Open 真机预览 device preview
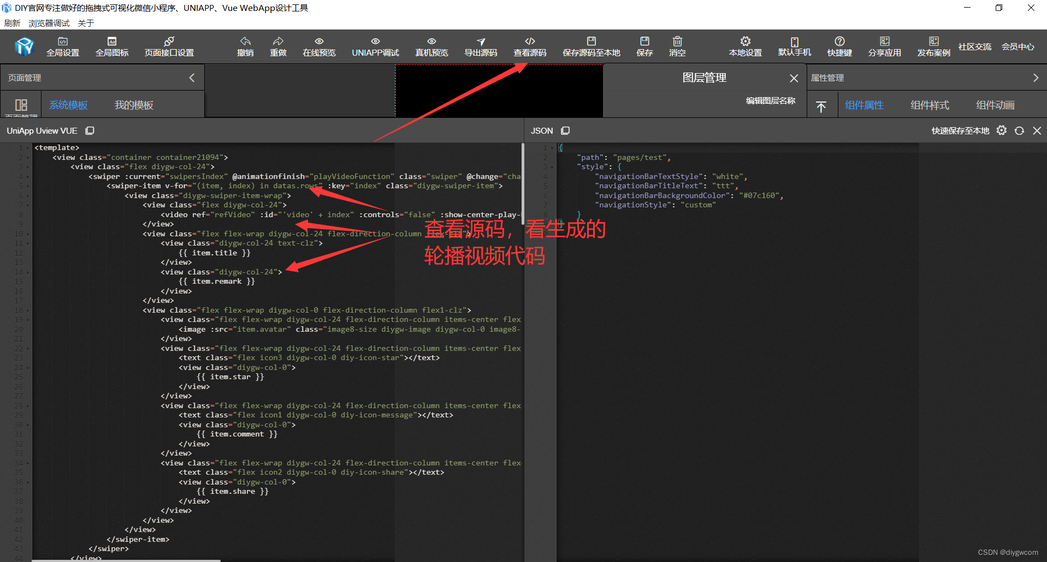Viewport: 1047px width, 562px height. (431, 47)
